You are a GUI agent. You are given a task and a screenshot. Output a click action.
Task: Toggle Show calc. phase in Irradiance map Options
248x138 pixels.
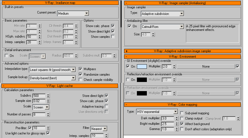tap(113, 26)
